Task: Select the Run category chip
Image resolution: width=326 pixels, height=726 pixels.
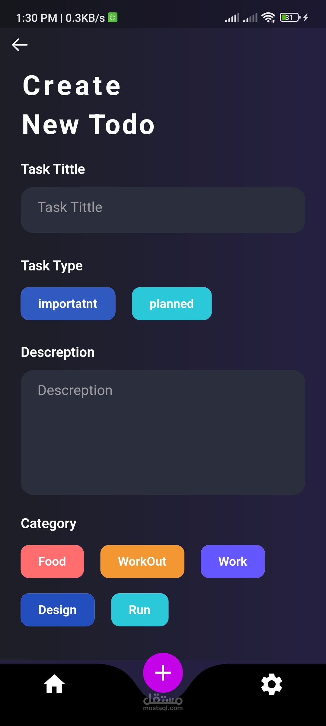Action: pyautogui.click(x=140, y=610)
